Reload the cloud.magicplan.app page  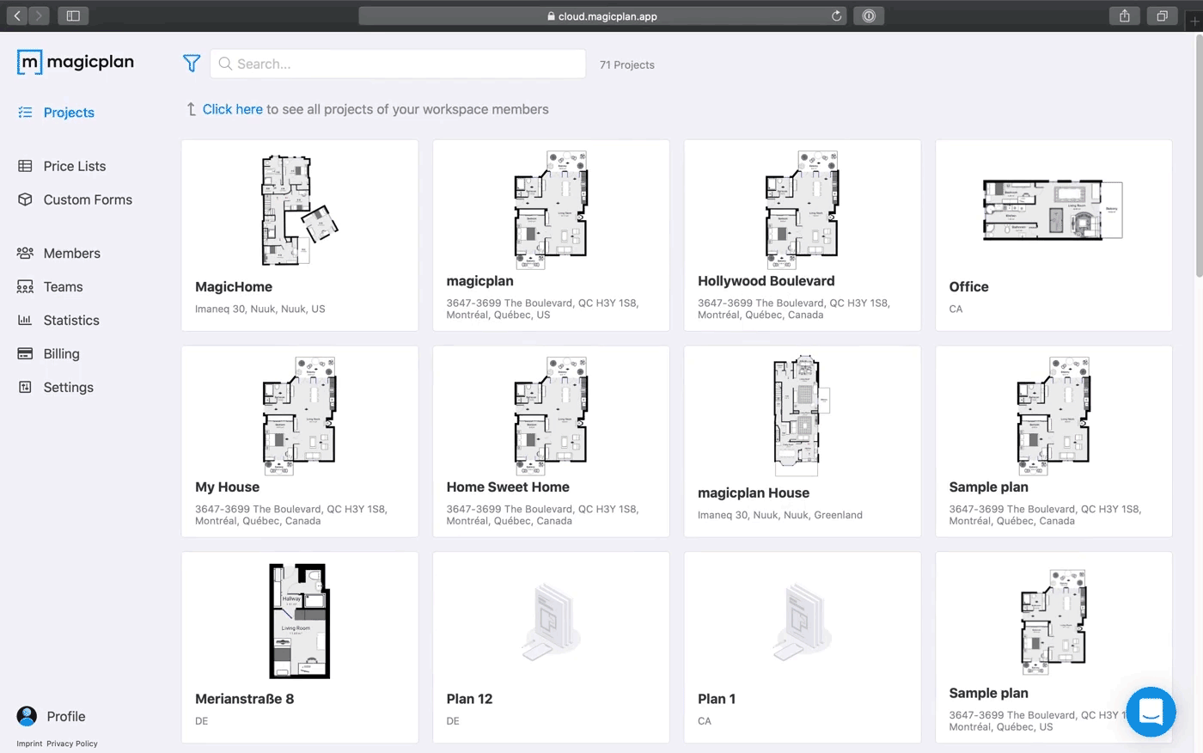point(836,15)
